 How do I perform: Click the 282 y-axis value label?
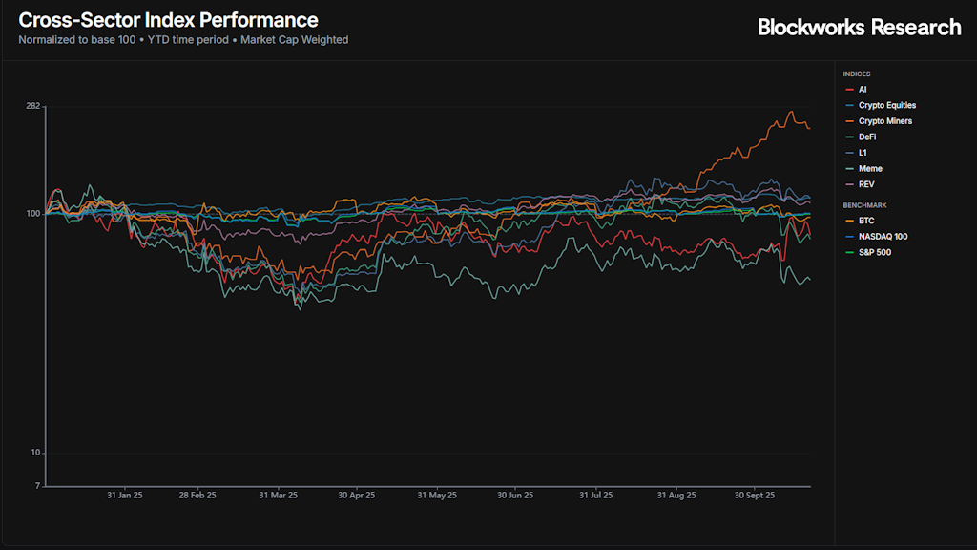tap(32, 106)
